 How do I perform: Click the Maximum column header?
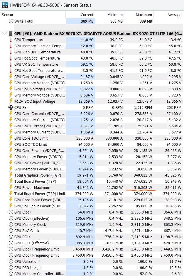pos(144,15)
